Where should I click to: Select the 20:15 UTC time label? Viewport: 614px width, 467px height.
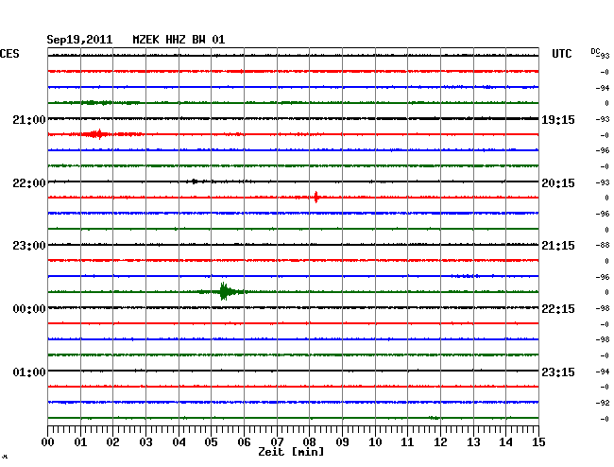tap(557, 183)
